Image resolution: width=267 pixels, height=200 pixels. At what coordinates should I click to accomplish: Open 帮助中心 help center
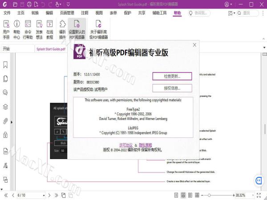point(17,29)
